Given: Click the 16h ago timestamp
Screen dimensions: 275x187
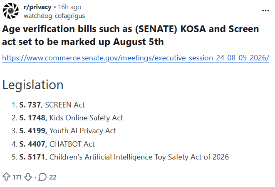Looking at the screenshot, I should coord(69,7).
